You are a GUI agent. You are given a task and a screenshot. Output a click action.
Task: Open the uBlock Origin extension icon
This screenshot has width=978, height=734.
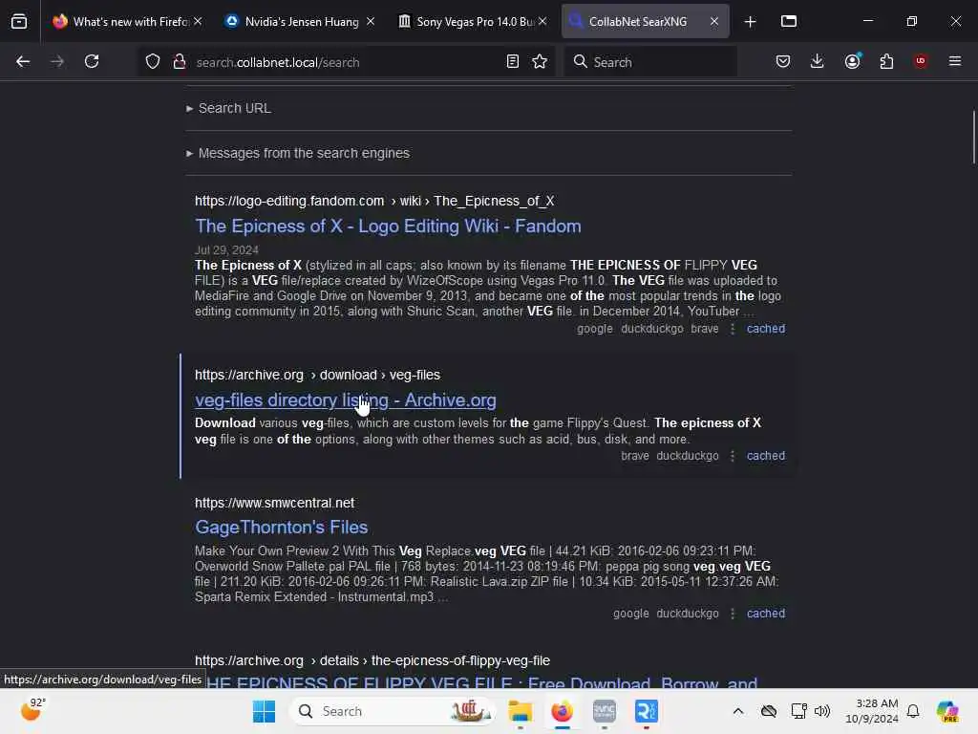click(920, 61)
